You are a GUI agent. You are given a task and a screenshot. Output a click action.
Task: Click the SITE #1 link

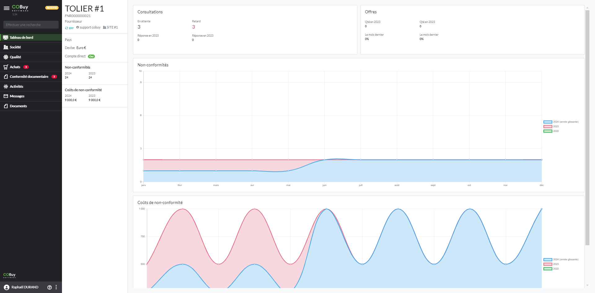tap(112, 28)
